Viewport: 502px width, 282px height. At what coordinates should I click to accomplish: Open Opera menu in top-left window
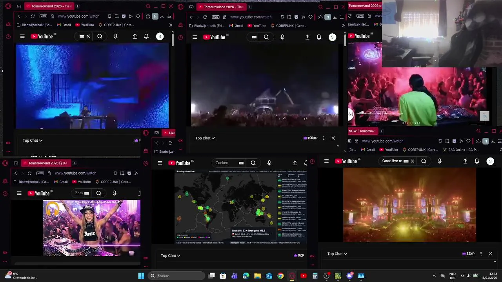pos(8,6)
